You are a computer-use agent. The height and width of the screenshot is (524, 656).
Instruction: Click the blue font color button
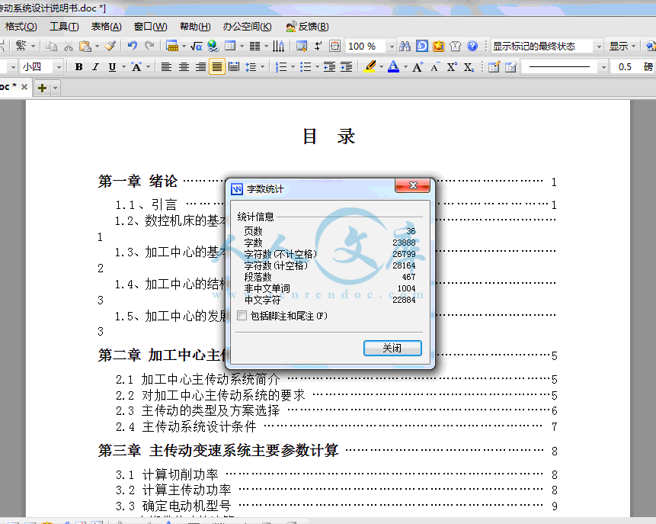click(x=393, y=66)
